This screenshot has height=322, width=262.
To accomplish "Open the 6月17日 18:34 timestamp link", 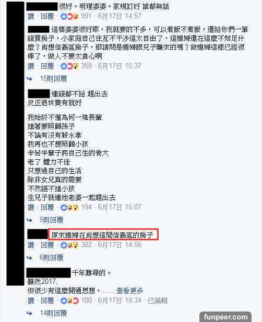I will click(x=120, y=301).
